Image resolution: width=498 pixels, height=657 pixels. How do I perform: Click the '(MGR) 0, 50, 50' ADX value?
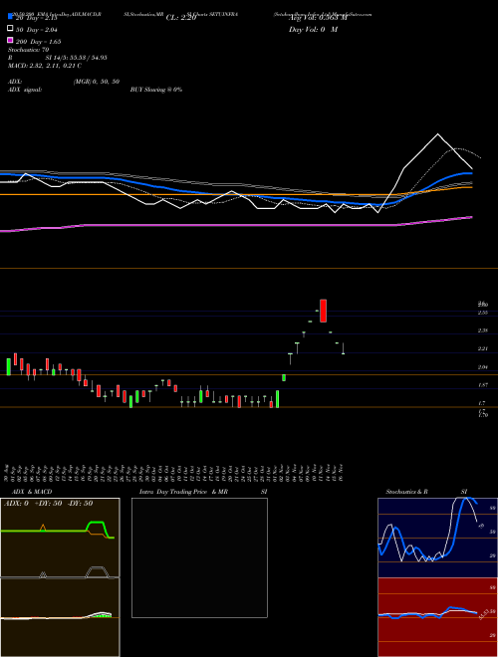[97, 82]
